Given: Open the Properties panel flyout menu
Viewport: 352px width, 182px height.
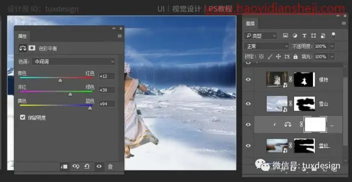Looking at the screenshot, I should tap(120, 36).
